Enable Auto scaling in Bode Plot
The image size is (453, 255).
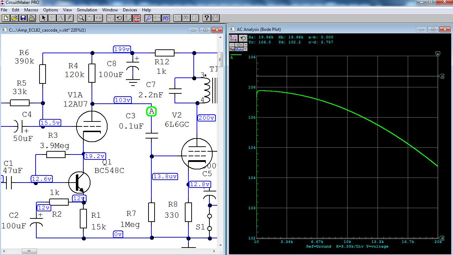pyautogui.click(x=239, y=49)
